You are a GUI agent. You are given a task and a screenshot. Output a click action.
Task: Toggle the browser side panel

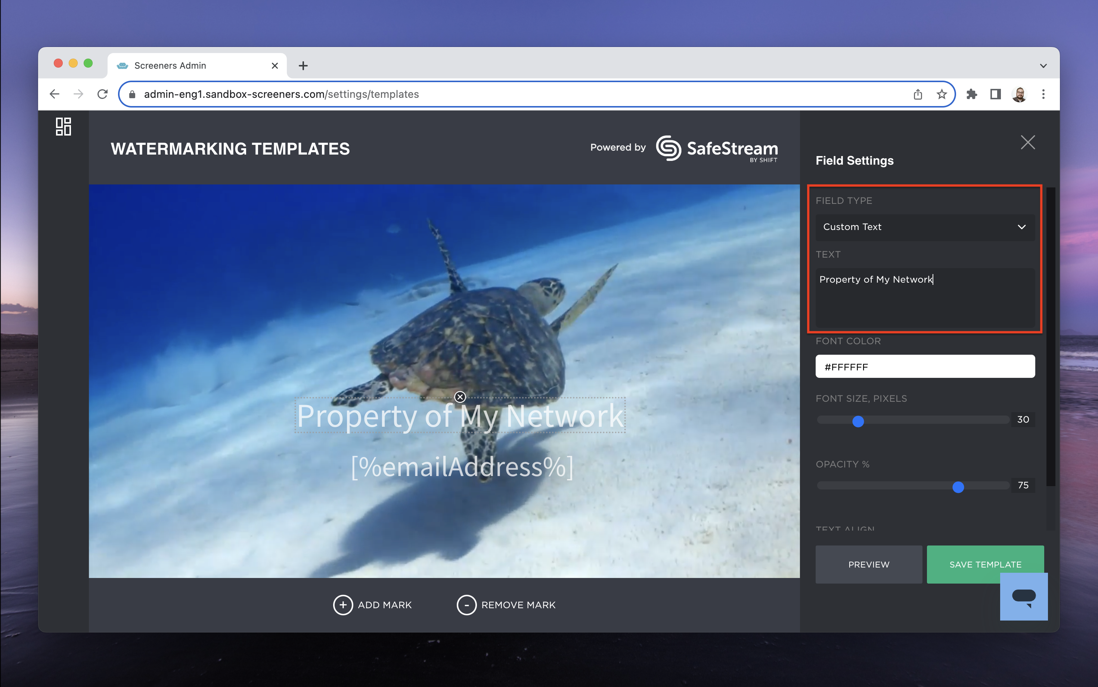pyautogui.click(x=995, y=94)
